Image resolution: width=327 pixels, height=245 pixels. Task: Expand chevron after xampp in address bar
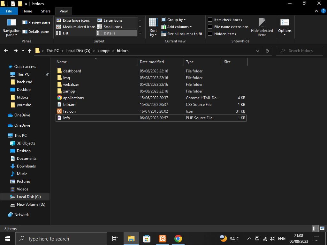click(113, 51)
